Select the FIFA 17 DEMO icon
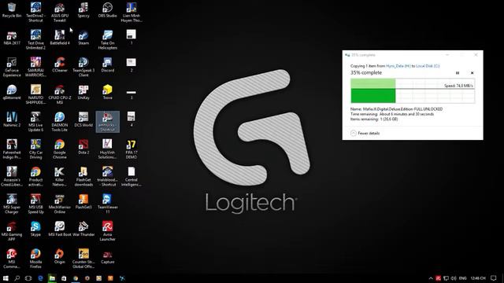The height and width of the screenshot is (283, 504). 132,149
